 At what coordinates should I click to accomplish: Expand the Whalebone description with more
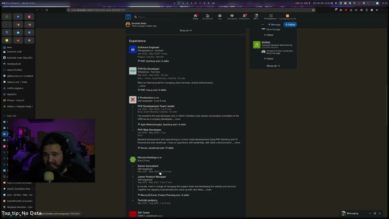click(143, 86)
